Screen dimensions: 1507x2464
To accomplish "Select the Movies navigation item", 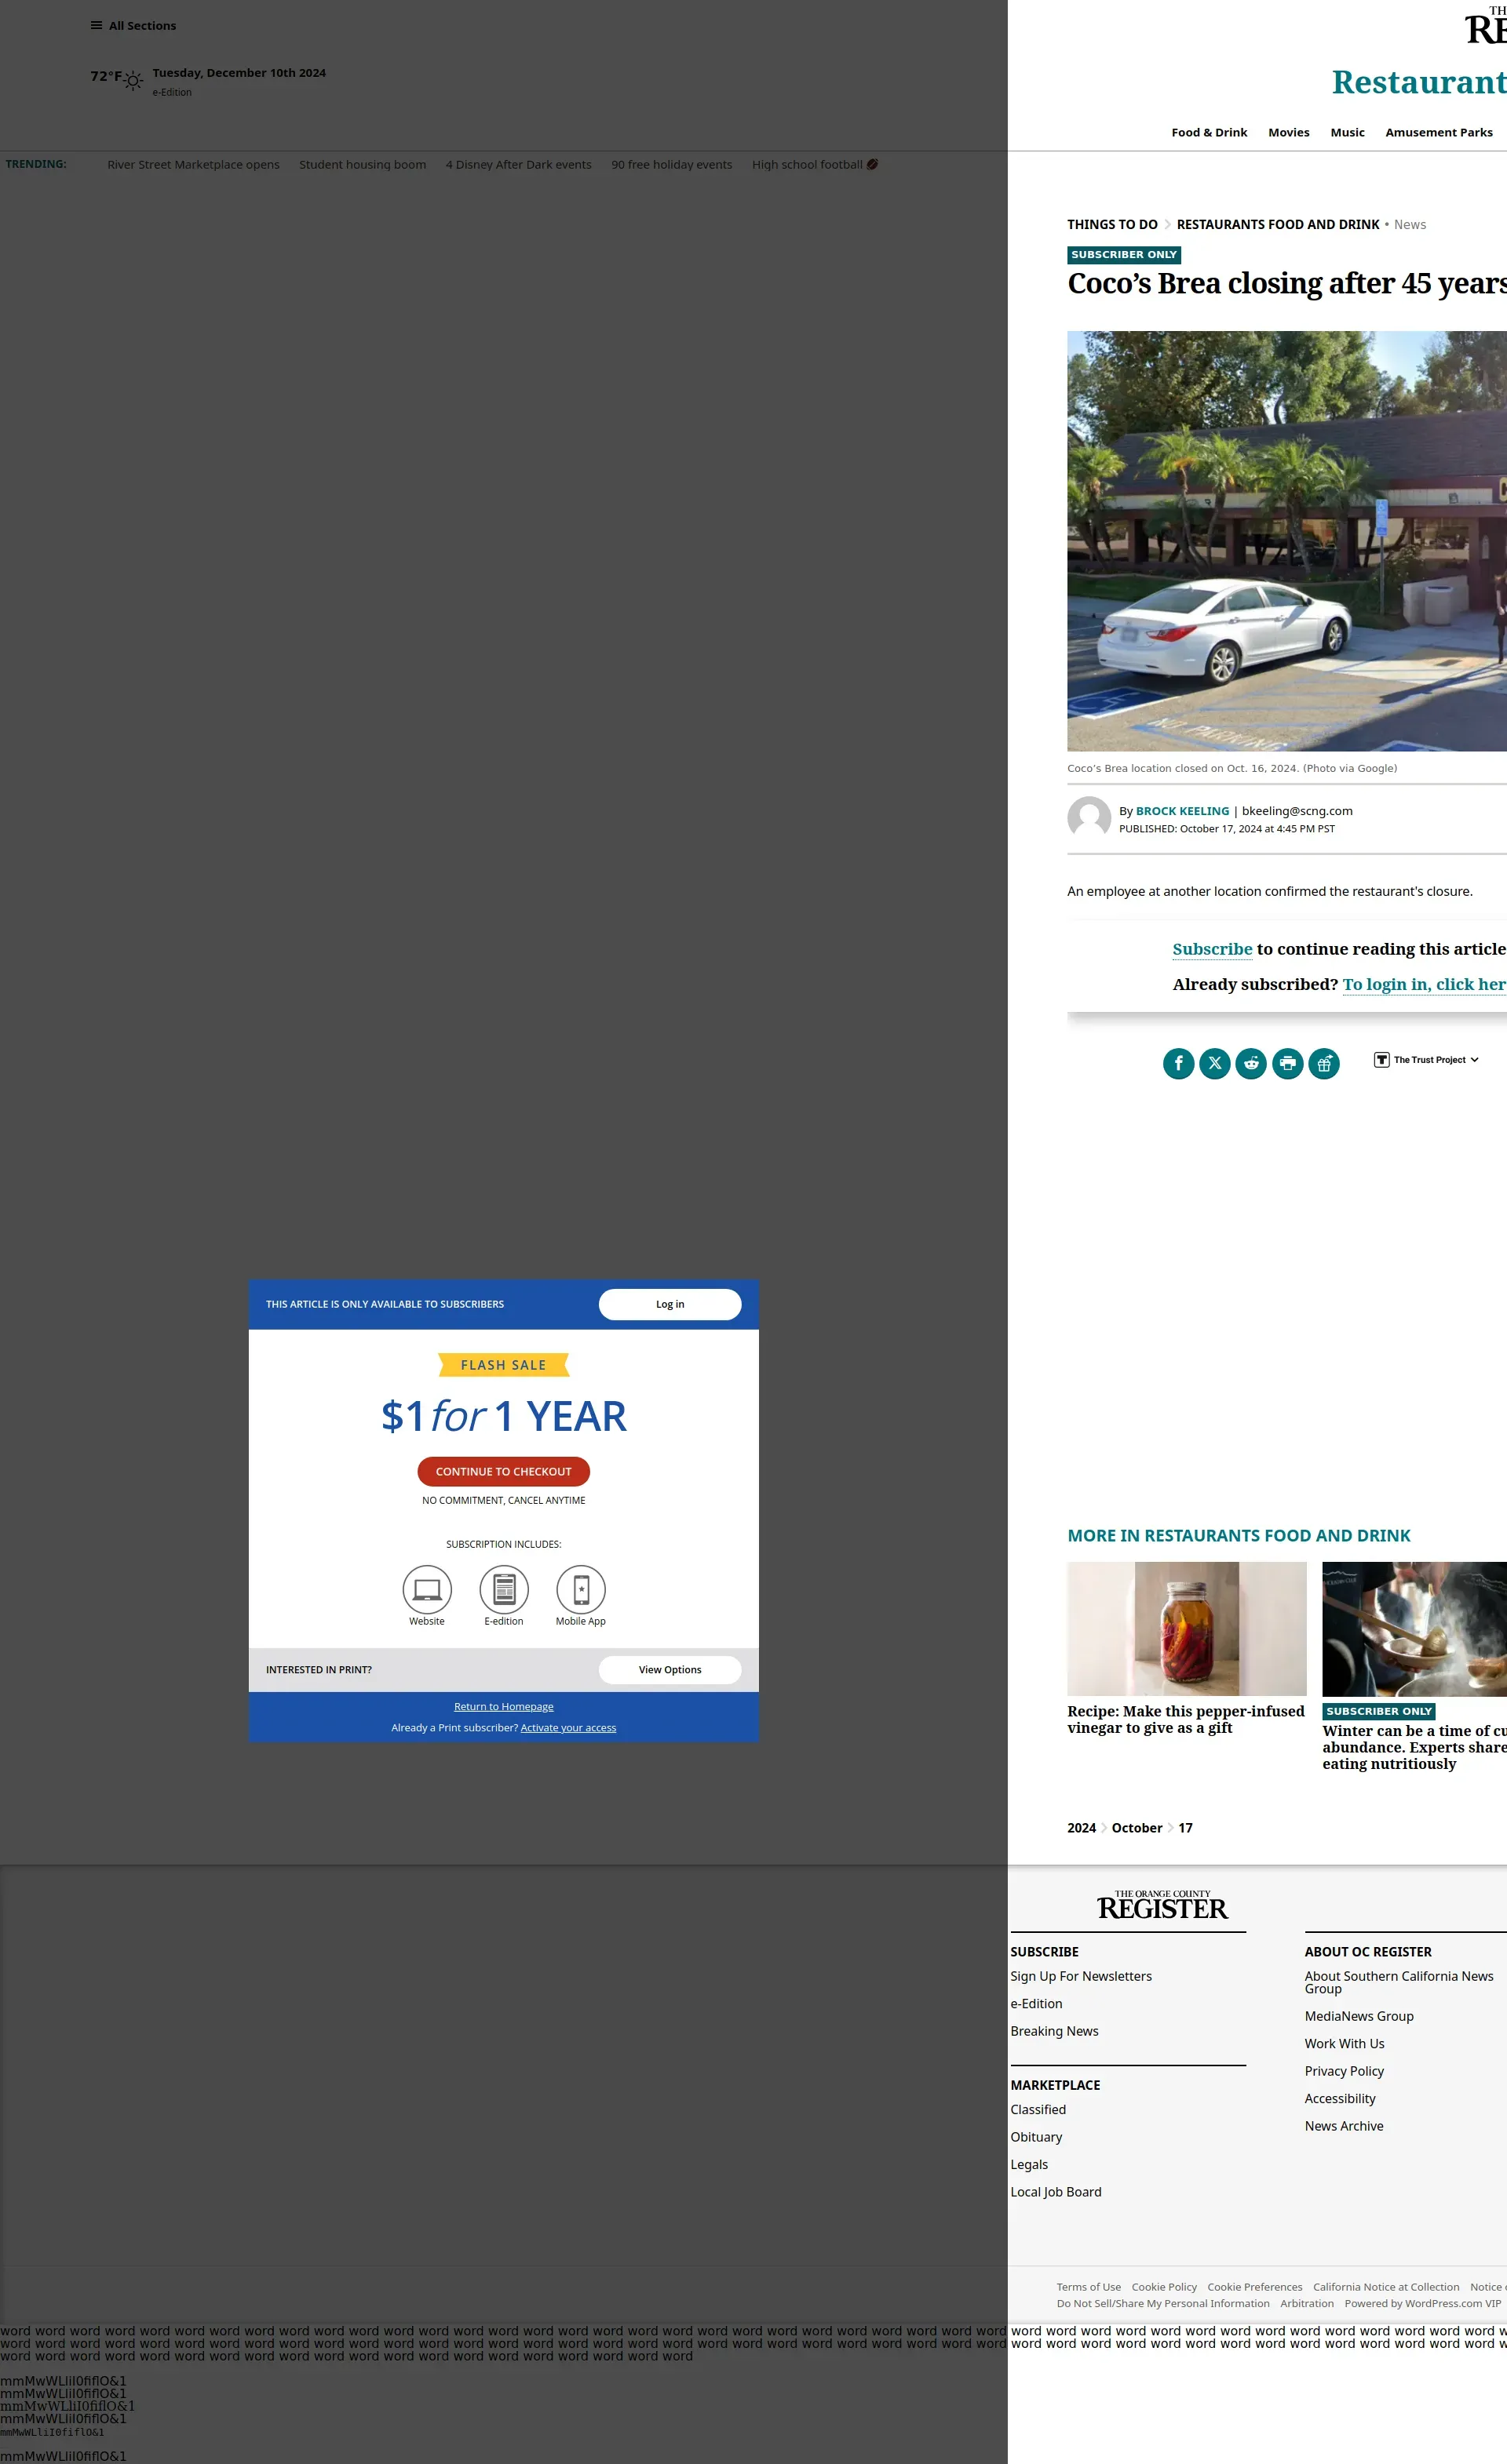I will tap(1288, 133).
